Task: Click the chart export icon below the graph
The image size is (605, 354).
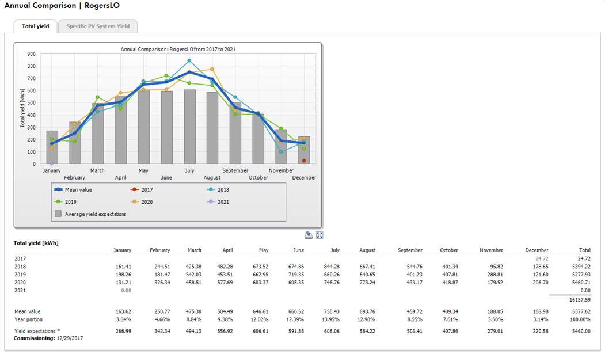Action: [x=309, y=235]
